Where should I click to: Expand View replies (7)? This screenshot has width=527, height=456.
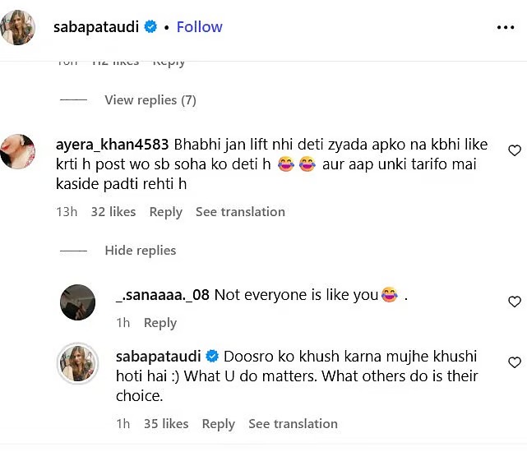(x=150, y=100)
